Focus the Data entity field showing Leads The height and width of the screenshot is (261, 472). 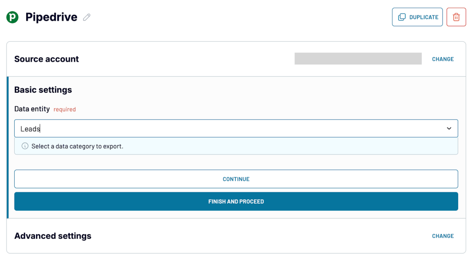pyautogui.click(x=236, y=128)
